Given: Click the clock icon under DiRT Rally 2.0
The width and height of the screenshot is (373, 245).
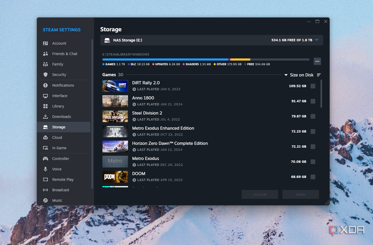Looking at the screenshot, I should 134,89.
